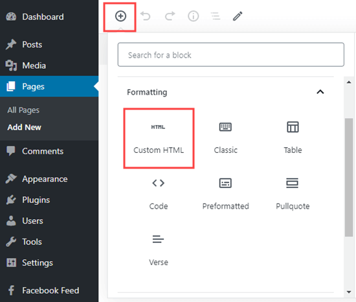
Task: Insert the Preformatted block
Action: (x=225, y=194)
